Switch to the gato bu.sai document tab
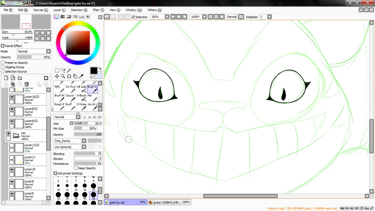 pos(125,202)
